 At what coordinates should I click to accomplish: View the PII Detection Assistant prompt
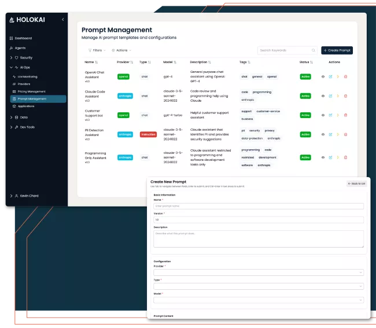click(323, 135)
